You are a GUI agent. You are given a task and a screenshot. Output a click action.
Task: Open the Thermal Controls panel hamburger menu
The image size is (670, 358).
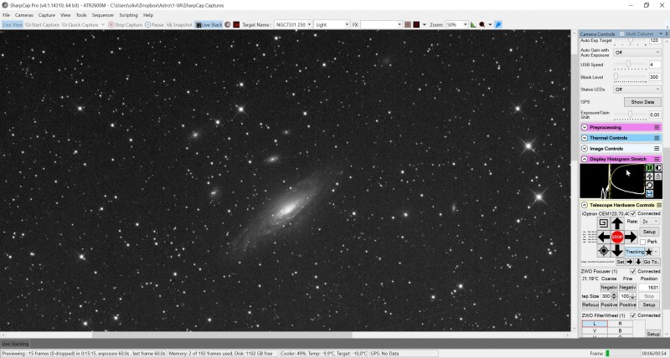point(657,138)
